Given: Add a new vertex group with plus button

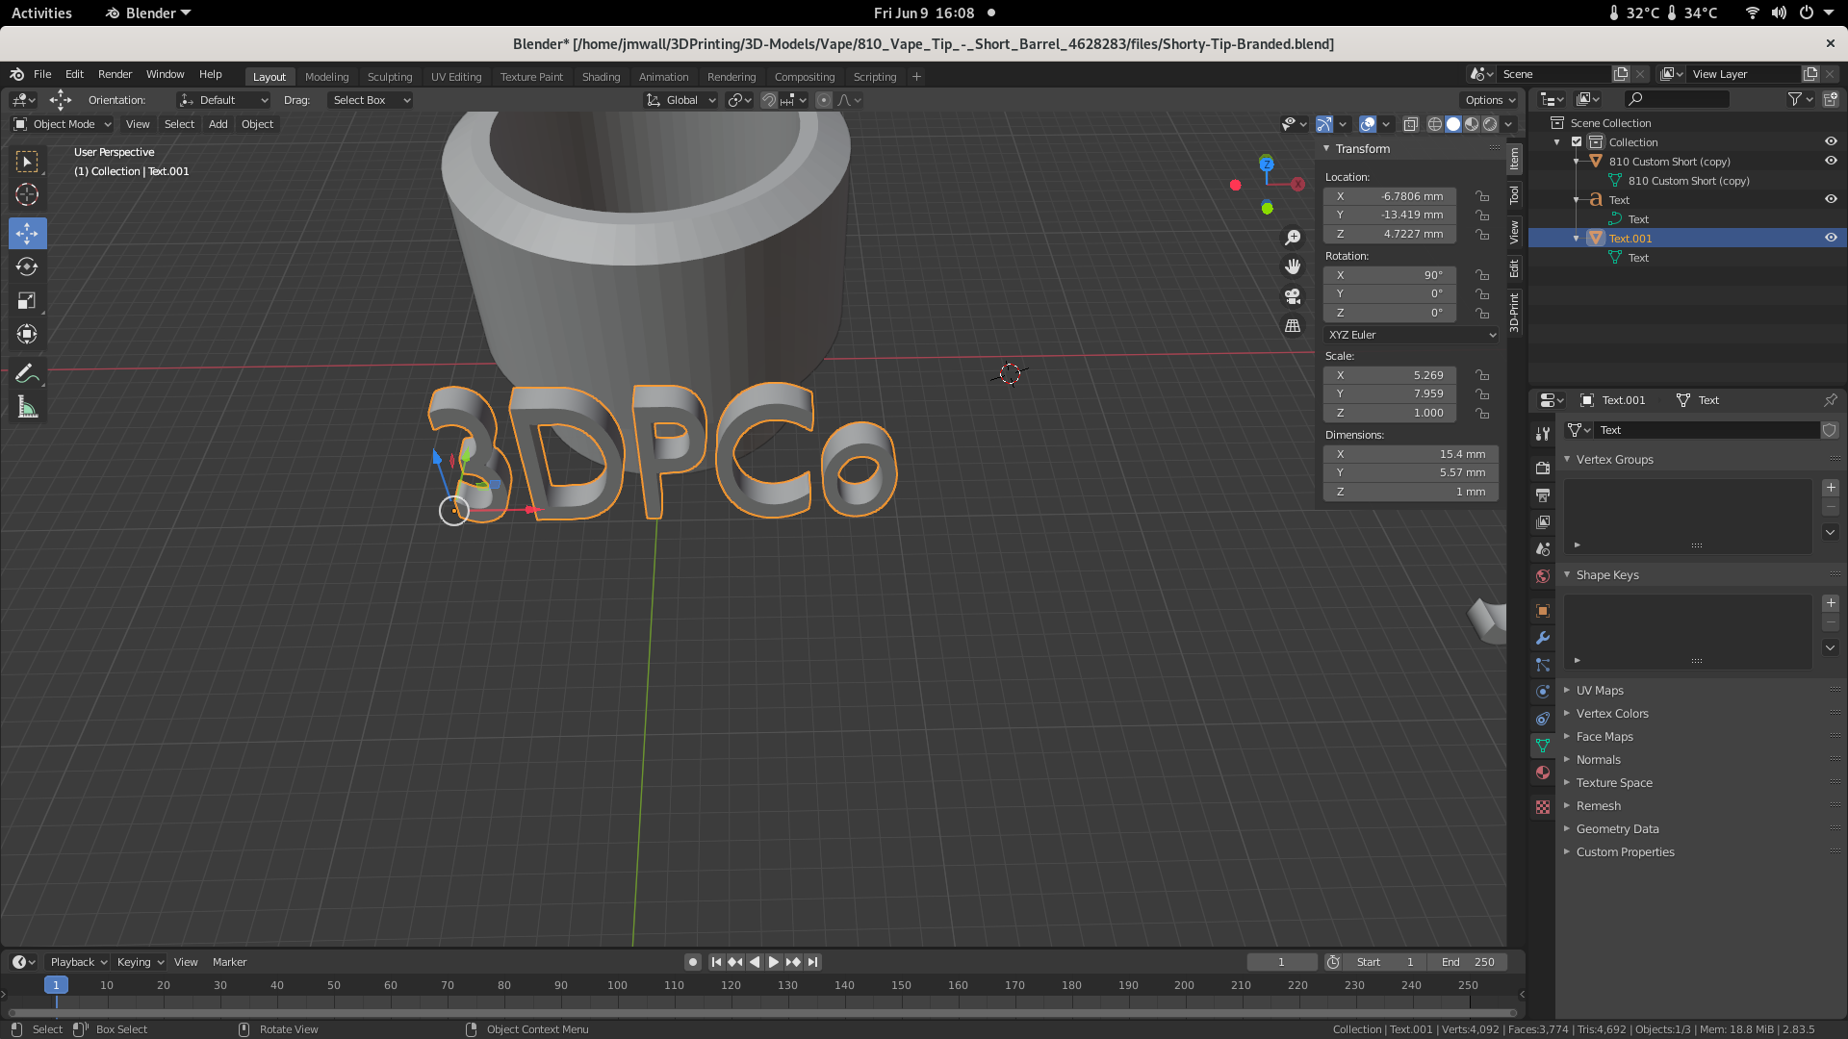Looking at the screenshot, I should click(x=1831, y=488).
